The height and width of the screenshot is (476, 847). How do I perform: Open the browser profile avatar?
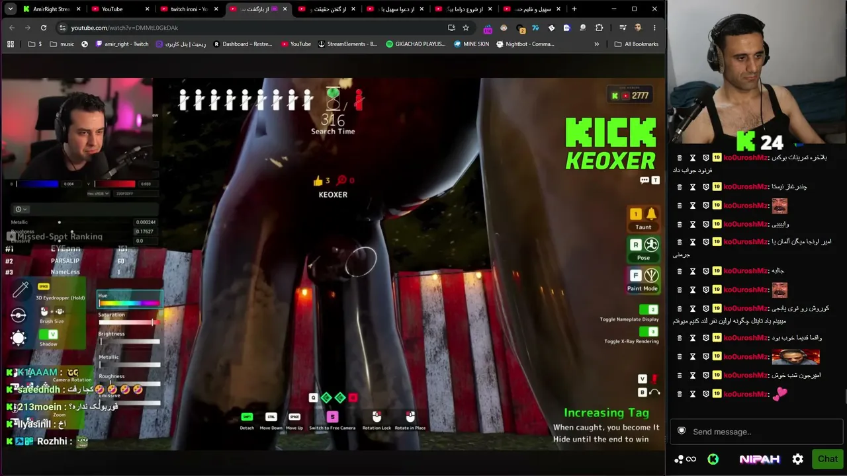[x=638, y=28]
